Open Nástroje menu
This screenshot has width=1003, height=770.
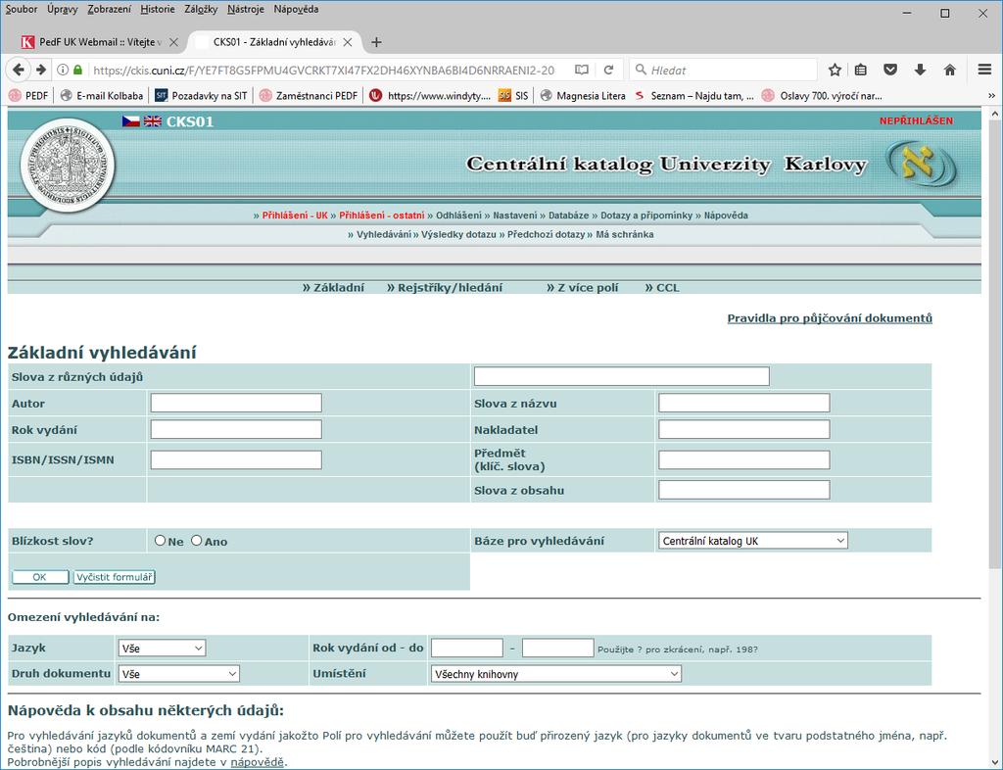pyautogui.click(x=246, y=9)
